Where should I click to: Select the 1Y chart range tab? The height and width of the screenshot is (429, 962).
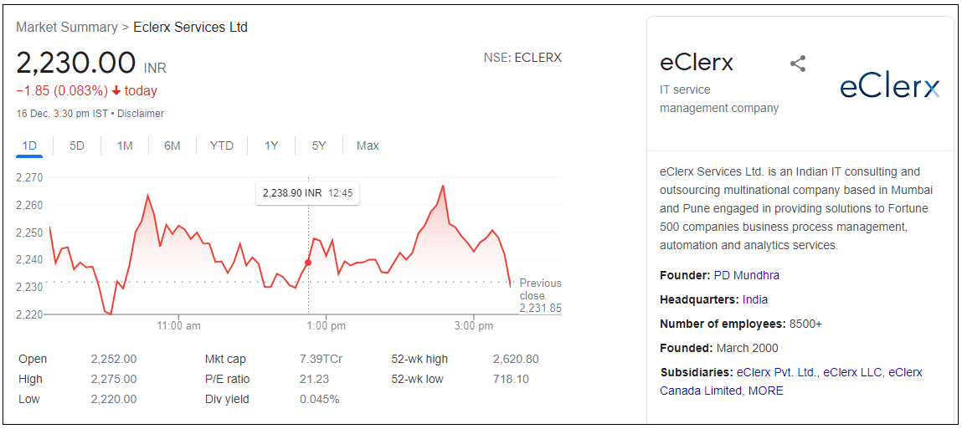pyautogui.click(x=271, y=146)
